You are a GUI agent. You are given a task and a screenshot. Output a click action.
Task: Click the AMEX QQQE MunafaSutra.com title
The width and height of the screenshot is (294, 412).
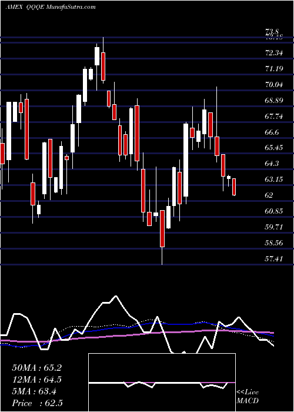tap(51, 7)
